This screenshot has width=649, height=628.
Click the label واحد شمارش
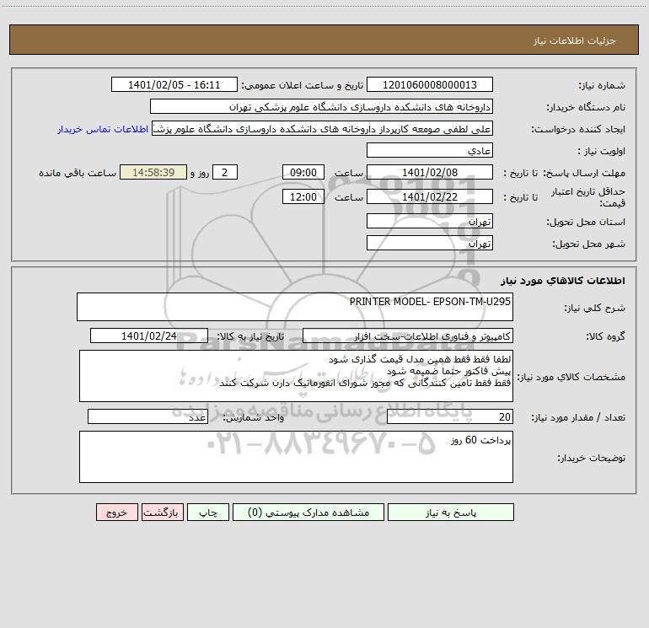tap(254, 418)
